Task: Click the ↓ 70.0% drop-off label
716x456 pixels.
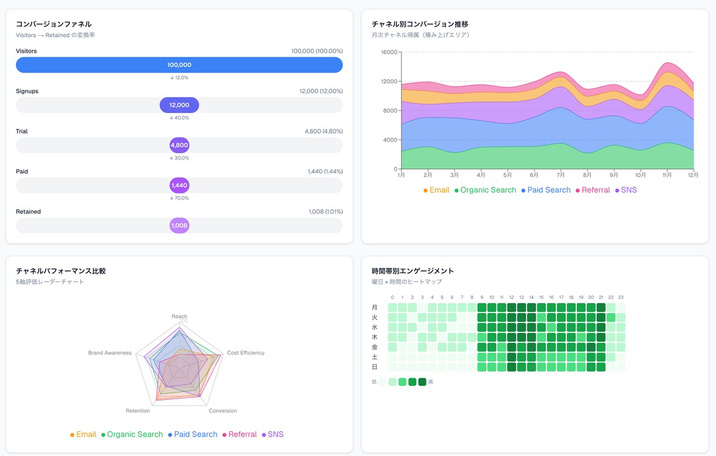Action: pos(179,198)
